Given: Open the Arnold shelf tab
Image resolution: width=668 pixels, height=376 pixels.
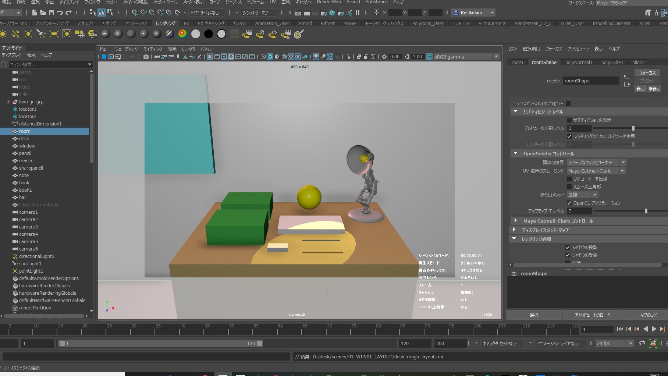Looking at the screenshot, I should [x=305, y=23].
